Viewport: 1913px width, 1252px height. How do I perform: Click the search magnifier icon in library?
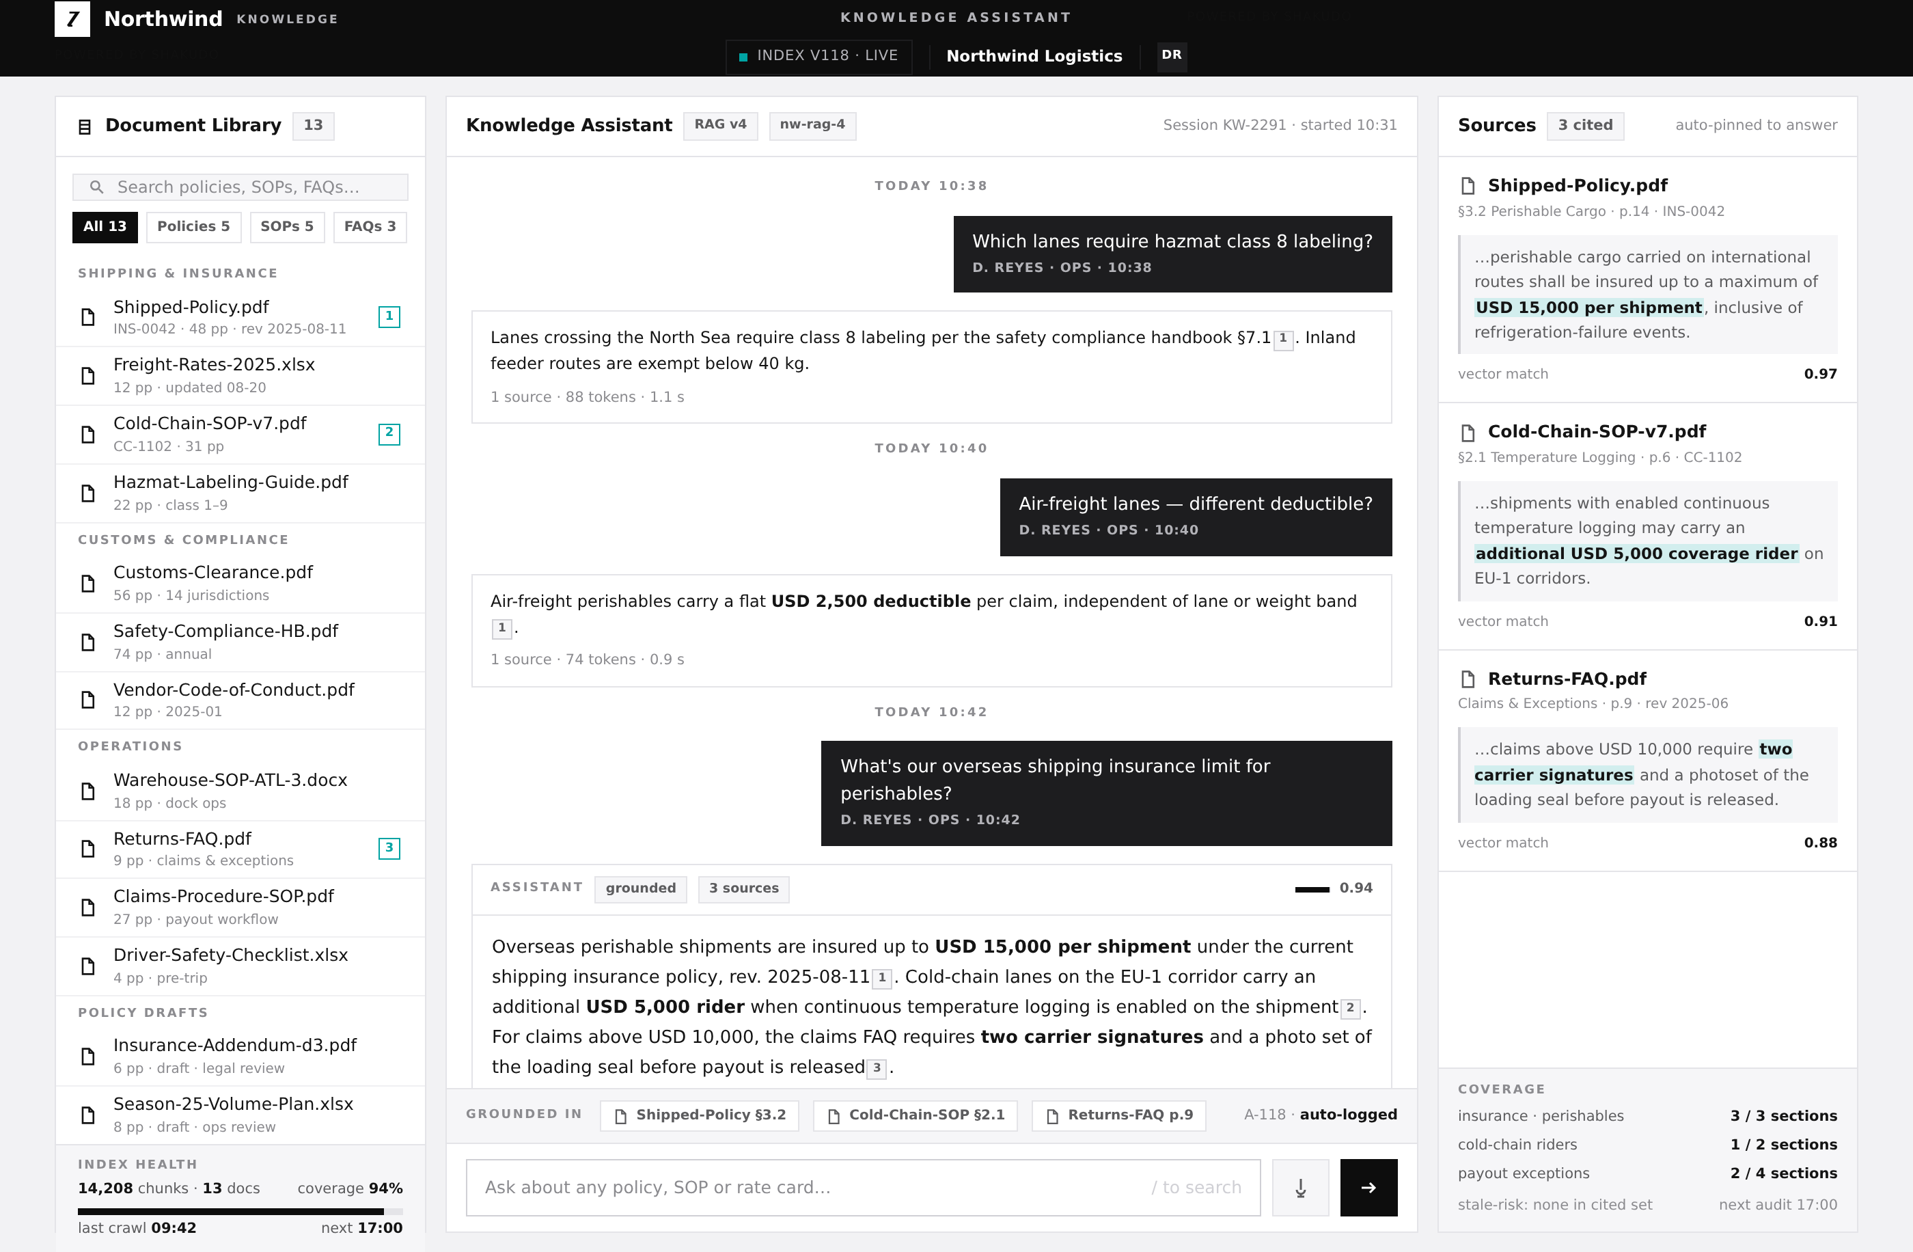coord(96,187)
